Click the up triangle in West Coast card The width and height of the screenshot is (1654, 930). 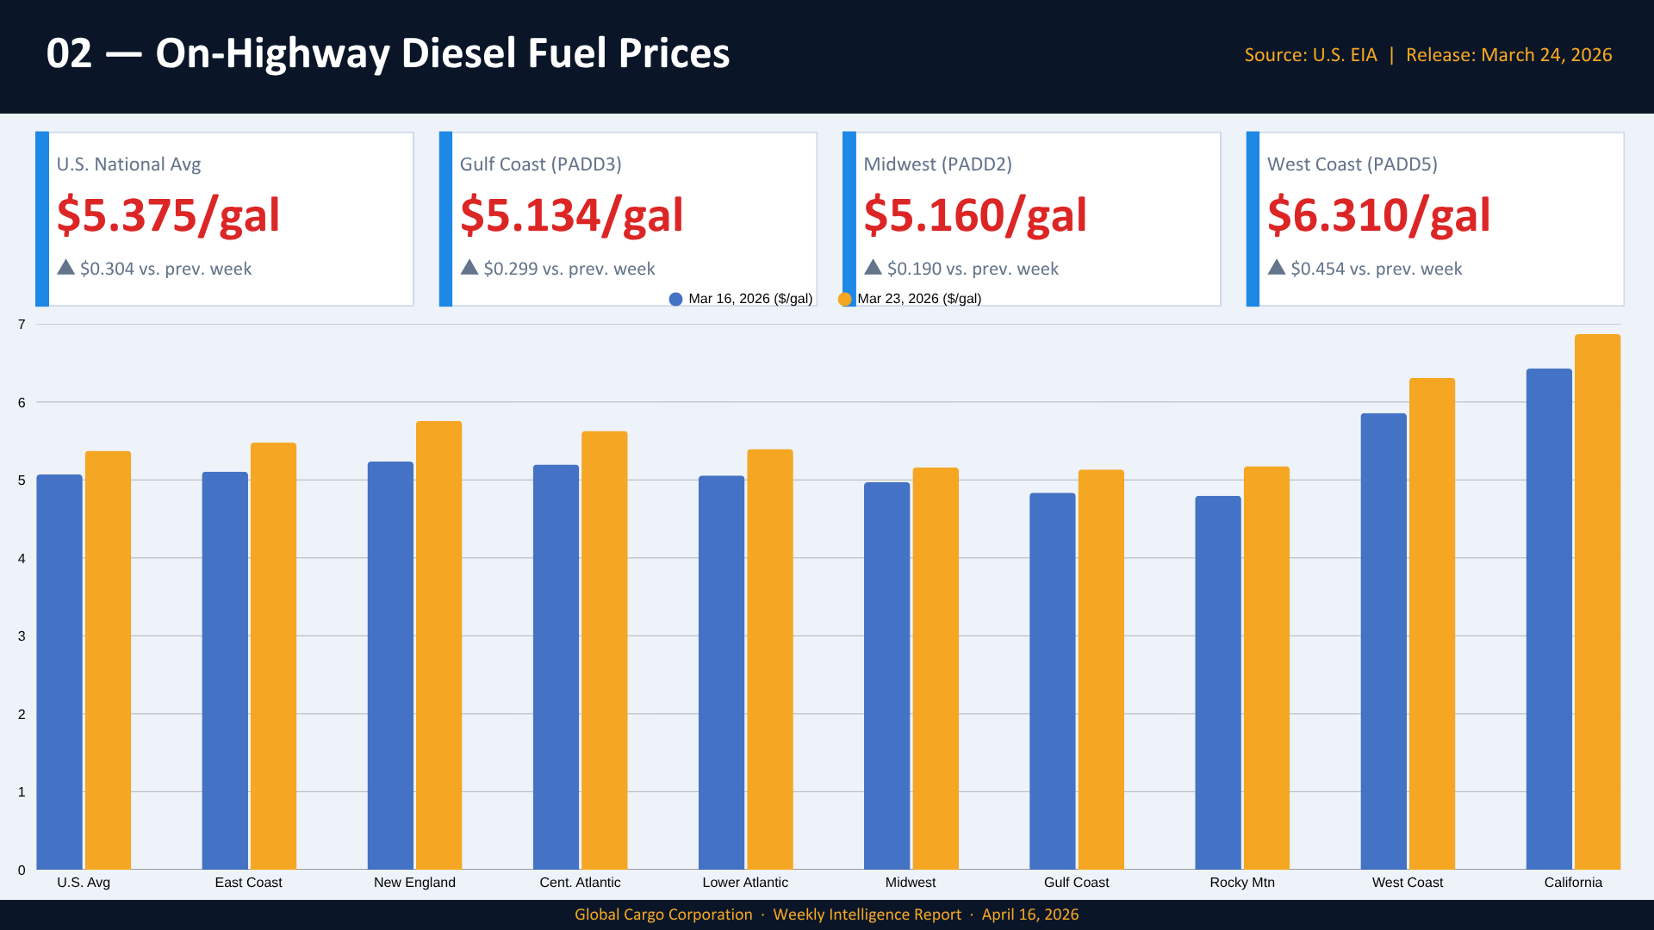click(x=1277, y=267)
